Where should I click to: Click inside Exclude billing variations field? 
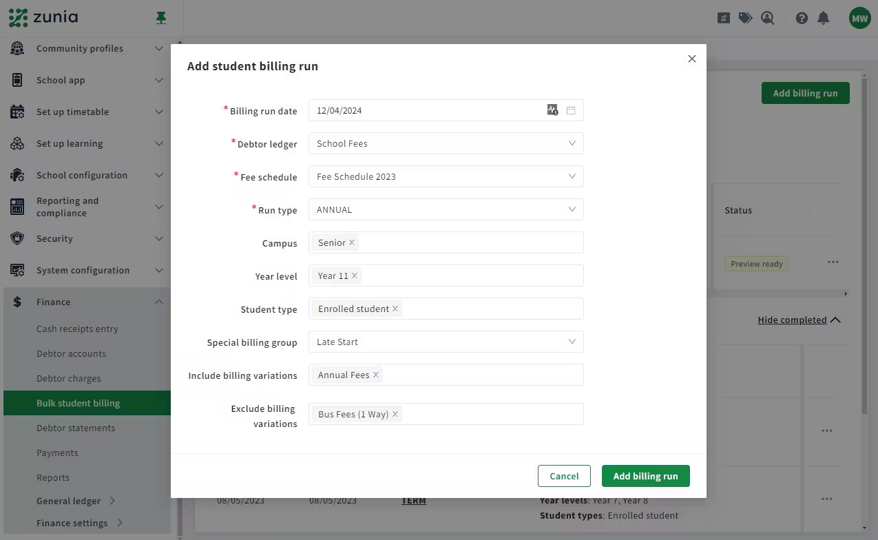446,414
